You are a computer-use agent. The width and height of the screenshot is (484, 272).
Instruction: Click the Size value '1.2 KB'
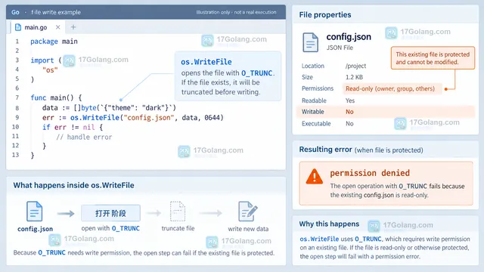(354, 77)
